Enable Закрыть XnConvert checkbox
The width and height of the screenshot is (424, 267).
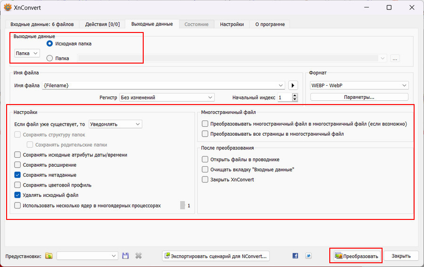pyautogui.click(x=205, y=179)
